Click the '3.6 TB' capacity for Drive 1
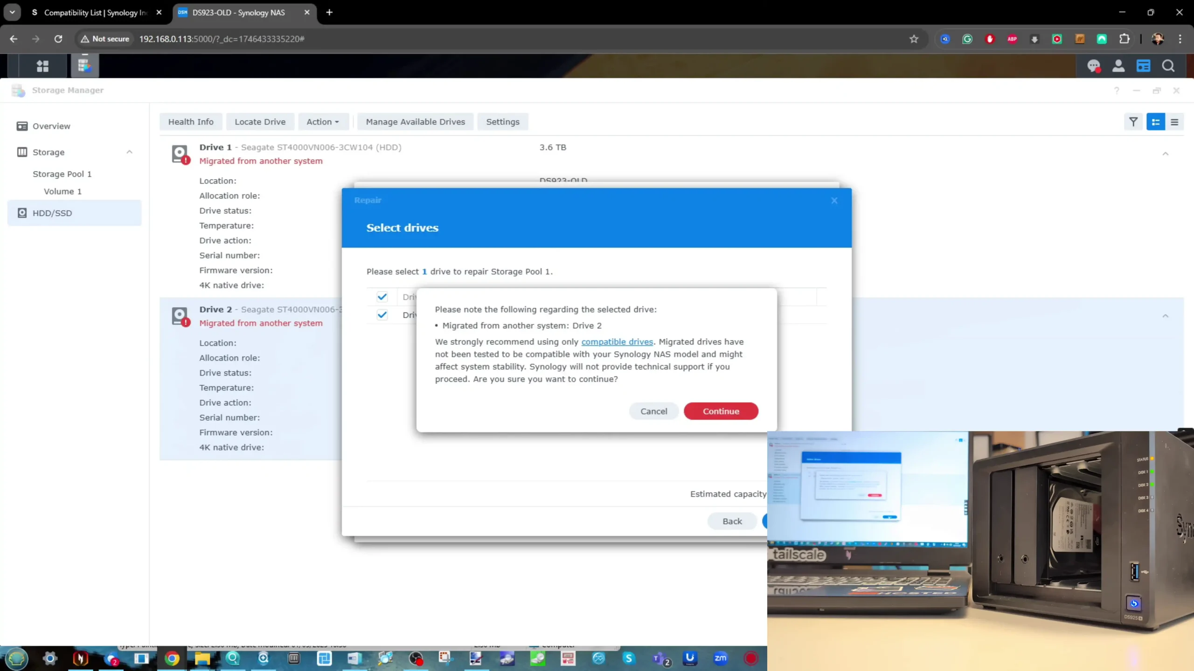1194x671 pixels. (x=553, y=148)
